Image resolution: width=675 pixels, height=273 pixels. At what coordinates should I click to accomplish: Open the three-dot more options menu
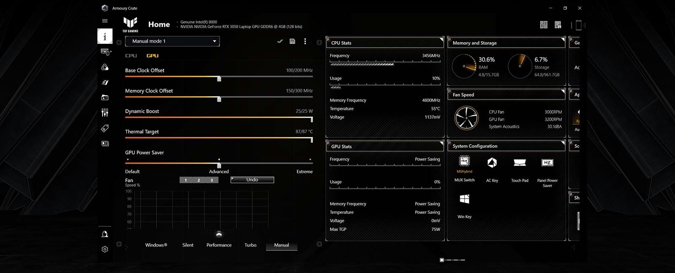click(305, 41)
